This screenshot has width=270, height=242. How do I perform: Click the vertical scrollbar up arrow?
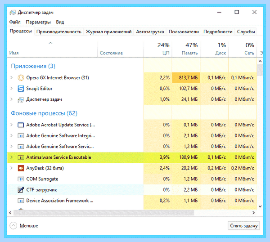point(260,61)
